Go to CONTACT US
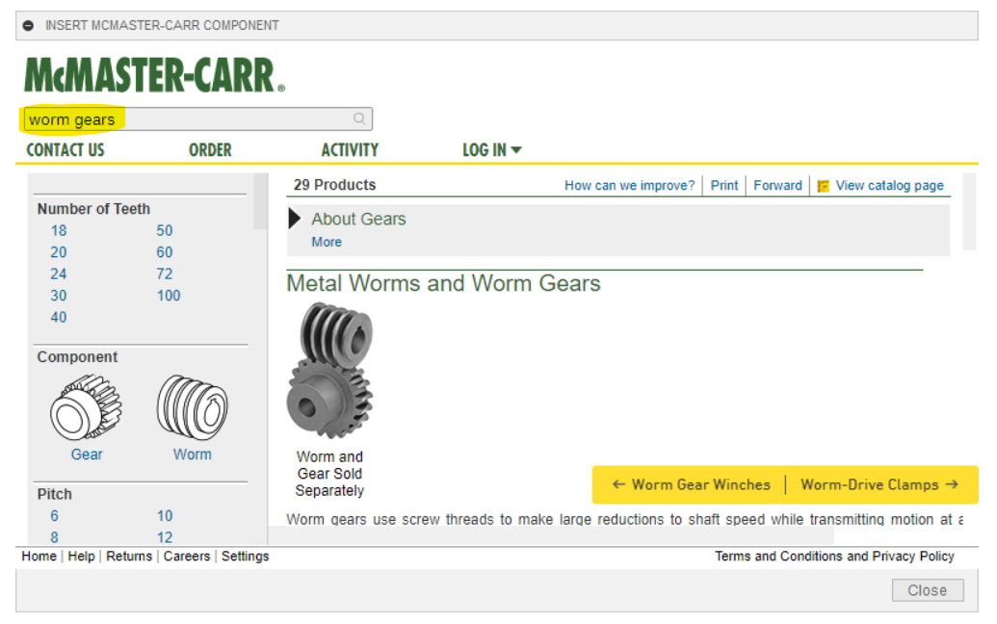 point(66,150)
